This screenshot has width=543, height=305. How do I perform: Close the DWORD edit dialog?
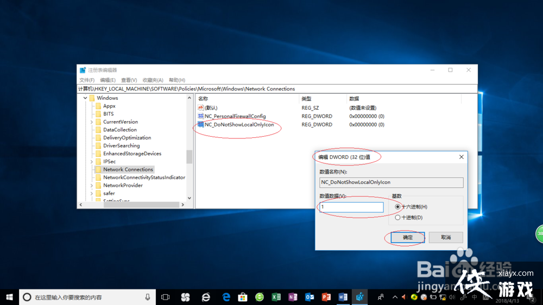[461, 157]
